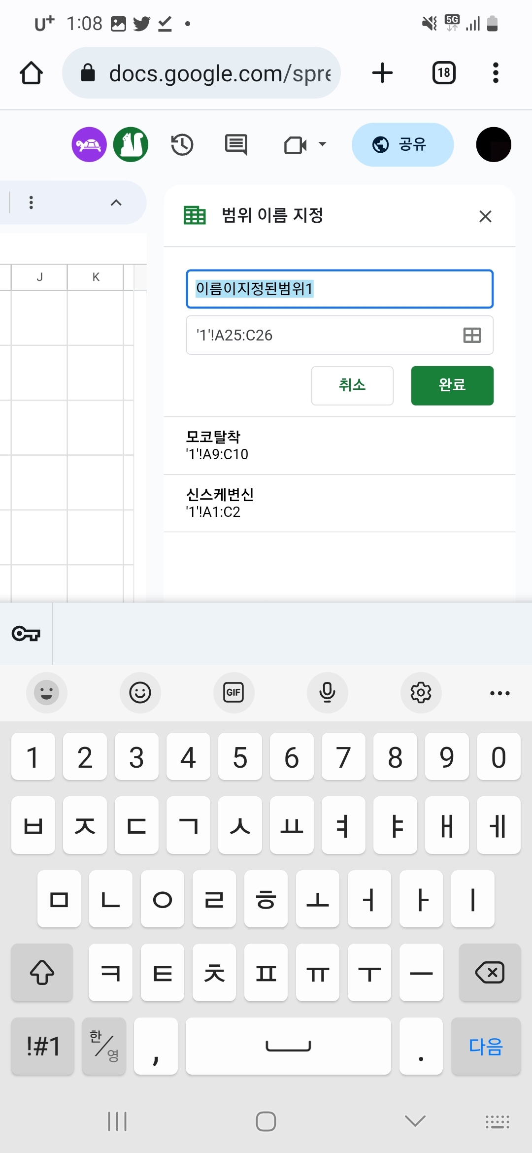Collapse the toolbar with the up chevron
Image resolution: width=532 pixels, height=1153 pixels.
coord(116,203)
